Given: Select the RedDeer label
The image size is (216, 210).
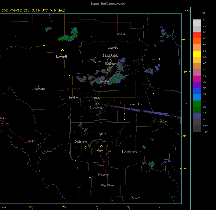Looking at the screenshot, I should point(110,64).
